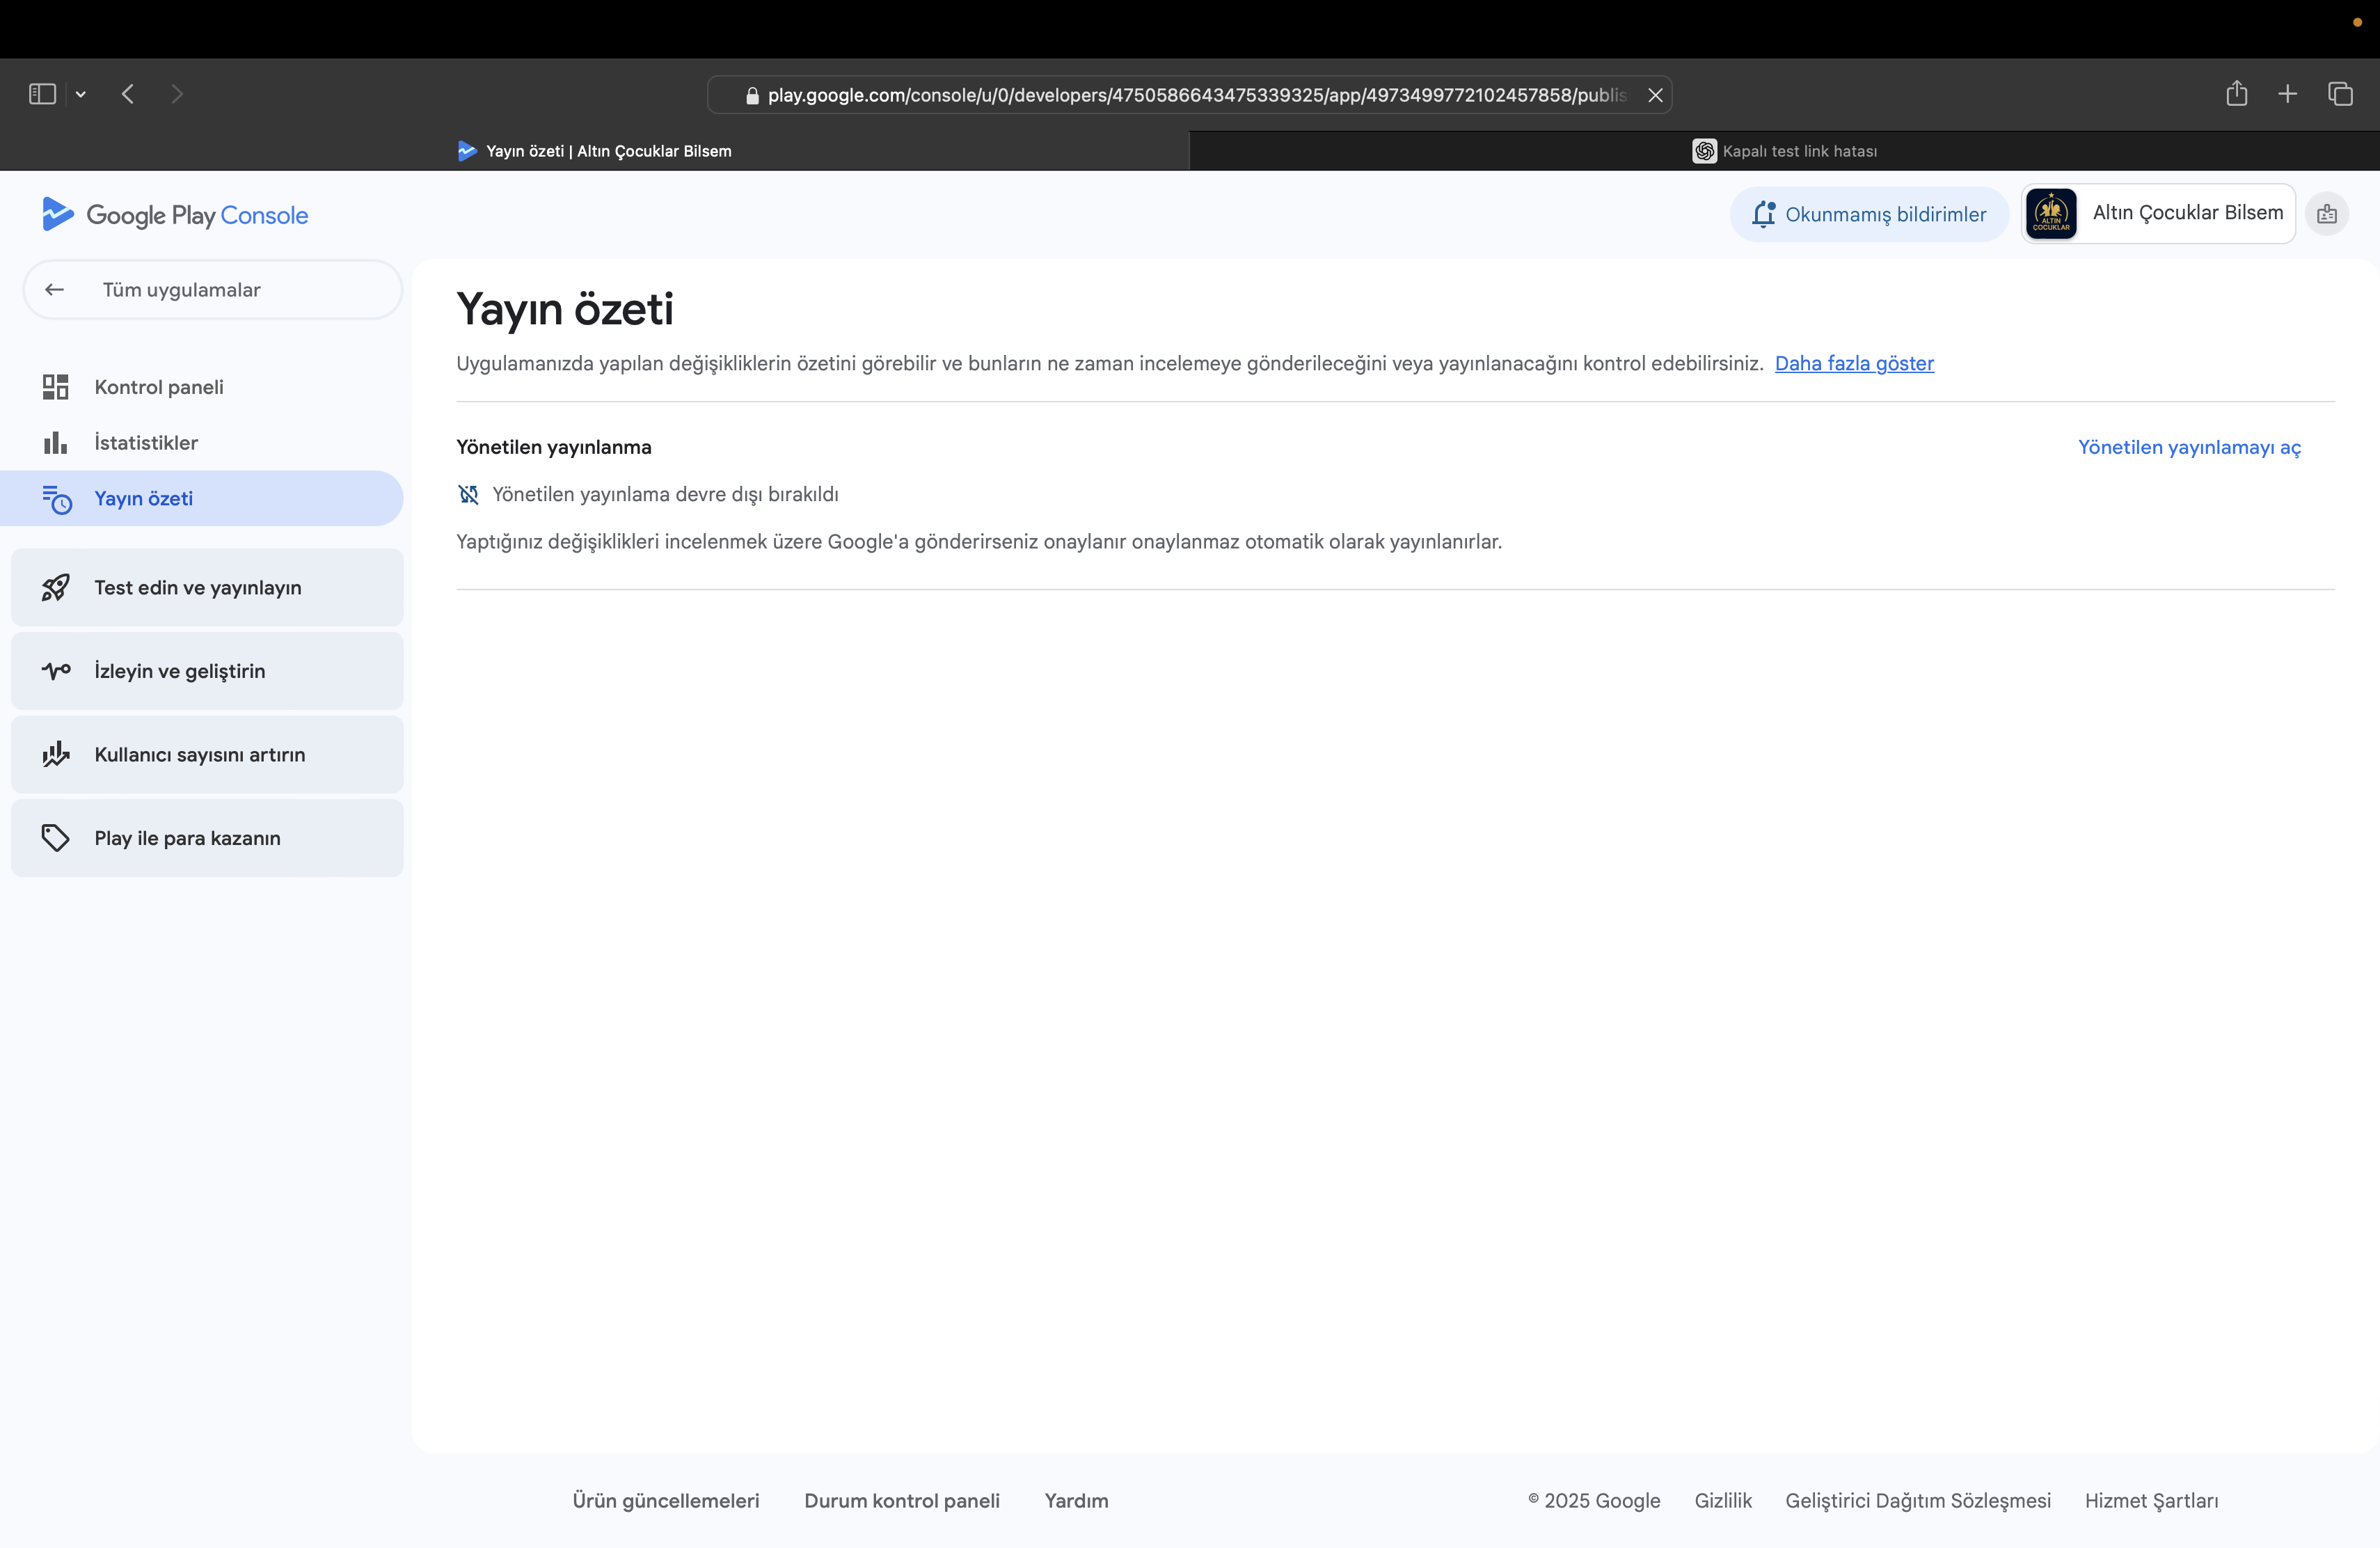Click the Daha fazla göster link
The image size is (2380, 1548).
point(1853,364)
